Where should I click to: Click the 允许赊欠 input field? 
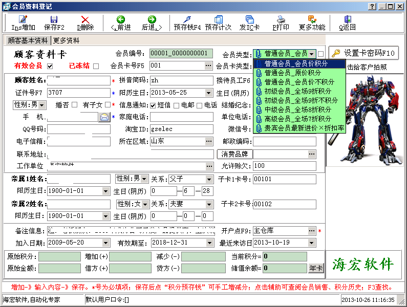point(285,166)
